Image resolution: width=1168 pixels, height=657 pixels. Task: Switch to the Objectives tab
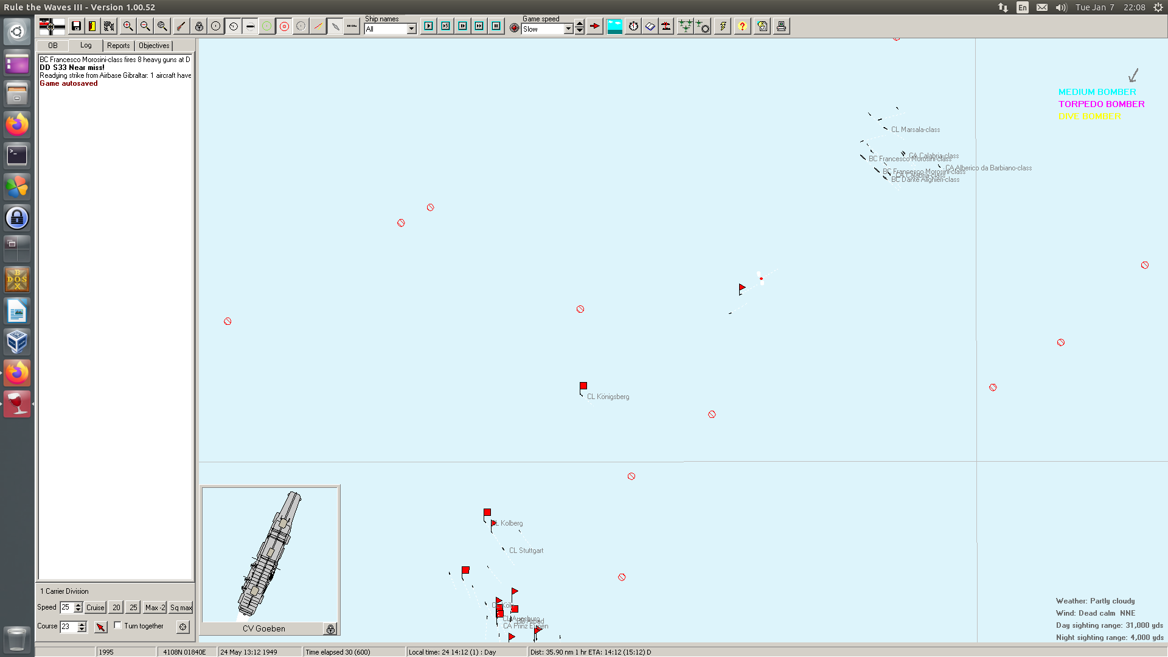pos(154,46)
